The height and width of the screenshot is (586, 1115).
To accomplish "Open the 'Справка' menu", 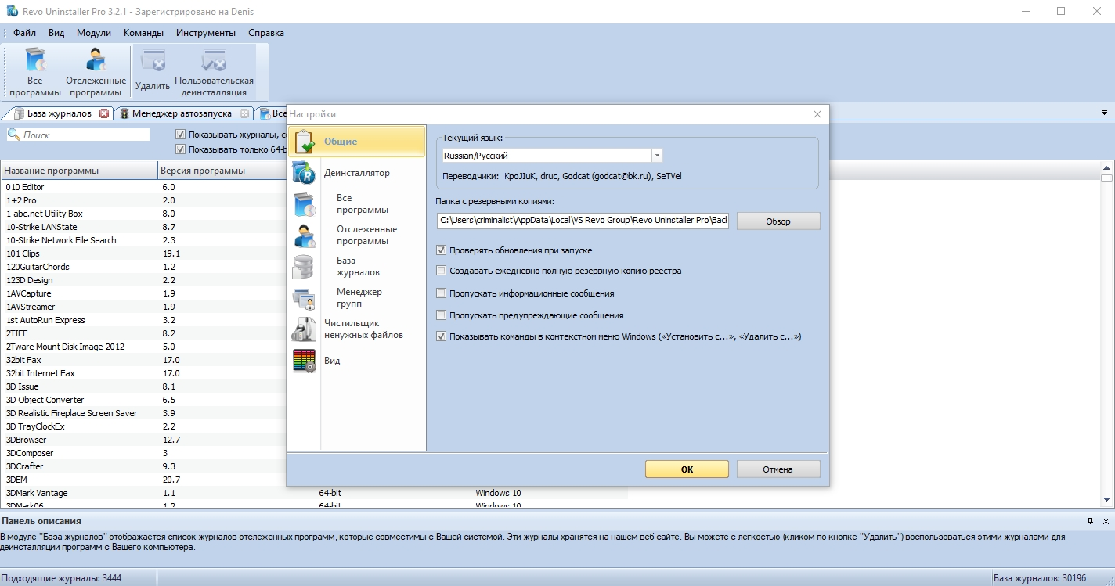I will [266, 33].
